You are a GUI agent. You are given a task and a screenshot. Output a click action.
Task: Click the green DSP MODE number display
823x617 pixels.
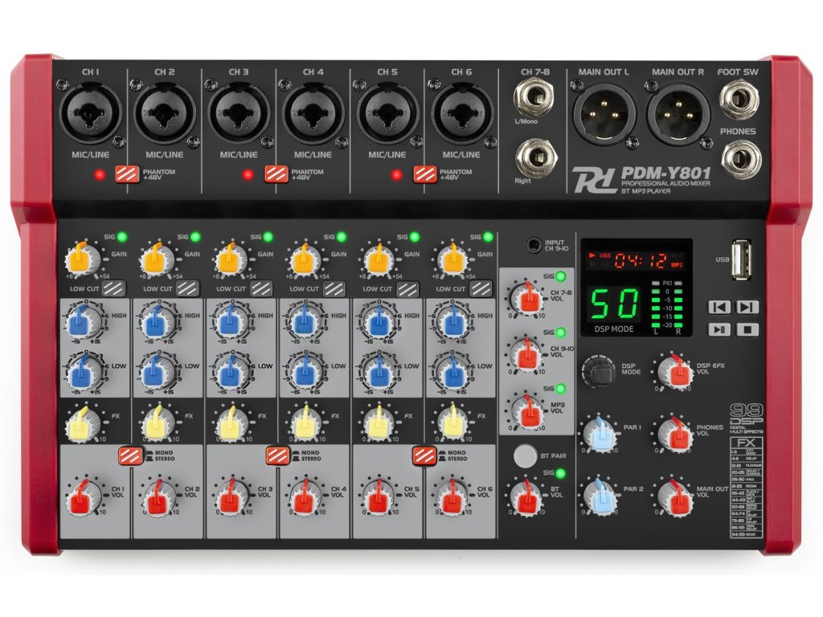point(615,304)
